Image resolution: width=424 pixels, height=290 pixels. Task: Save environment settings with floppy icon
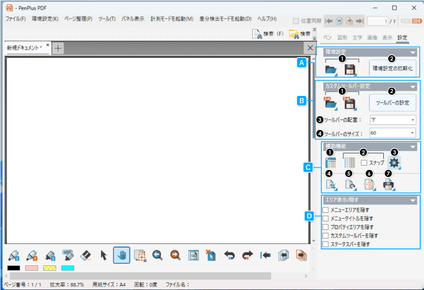tap(351, 70)
